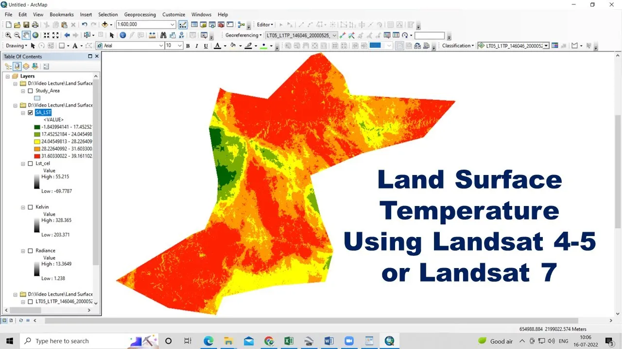The height and width of the screenshot is (349, 622).
Task: Collapse the Kelvin layer legend
Action: coord(23,207)
